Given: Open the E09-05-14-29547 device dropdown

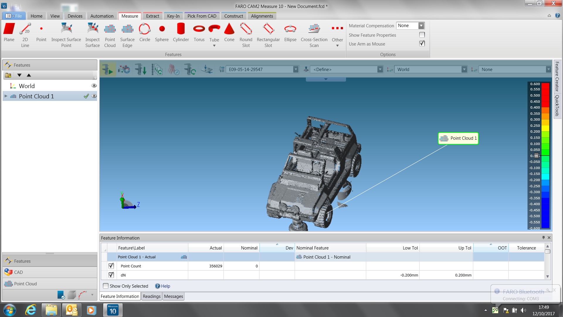Looking at the screenshot, I should (296, 70).
